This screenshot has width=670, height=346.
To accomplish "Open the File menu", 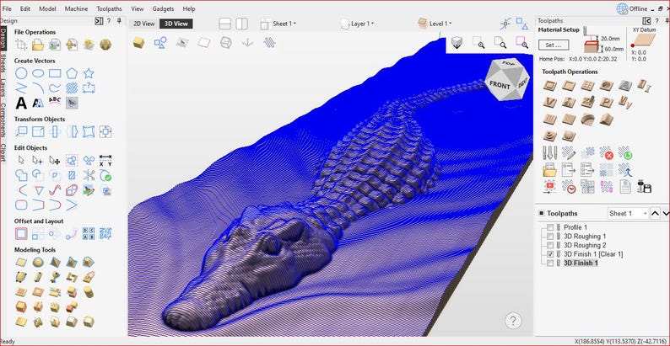I will (7, 8).
